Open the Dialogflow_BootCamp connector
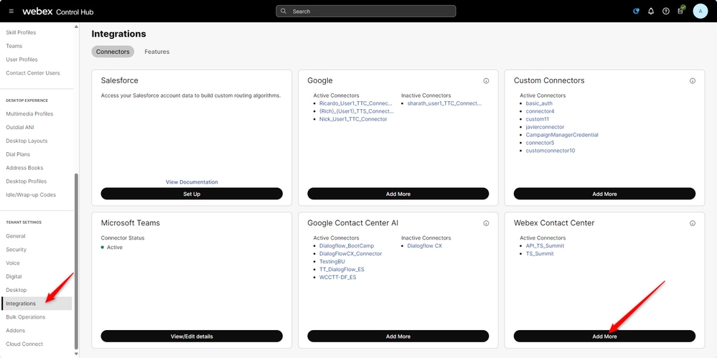717x358 pixels. coord(347,246)
